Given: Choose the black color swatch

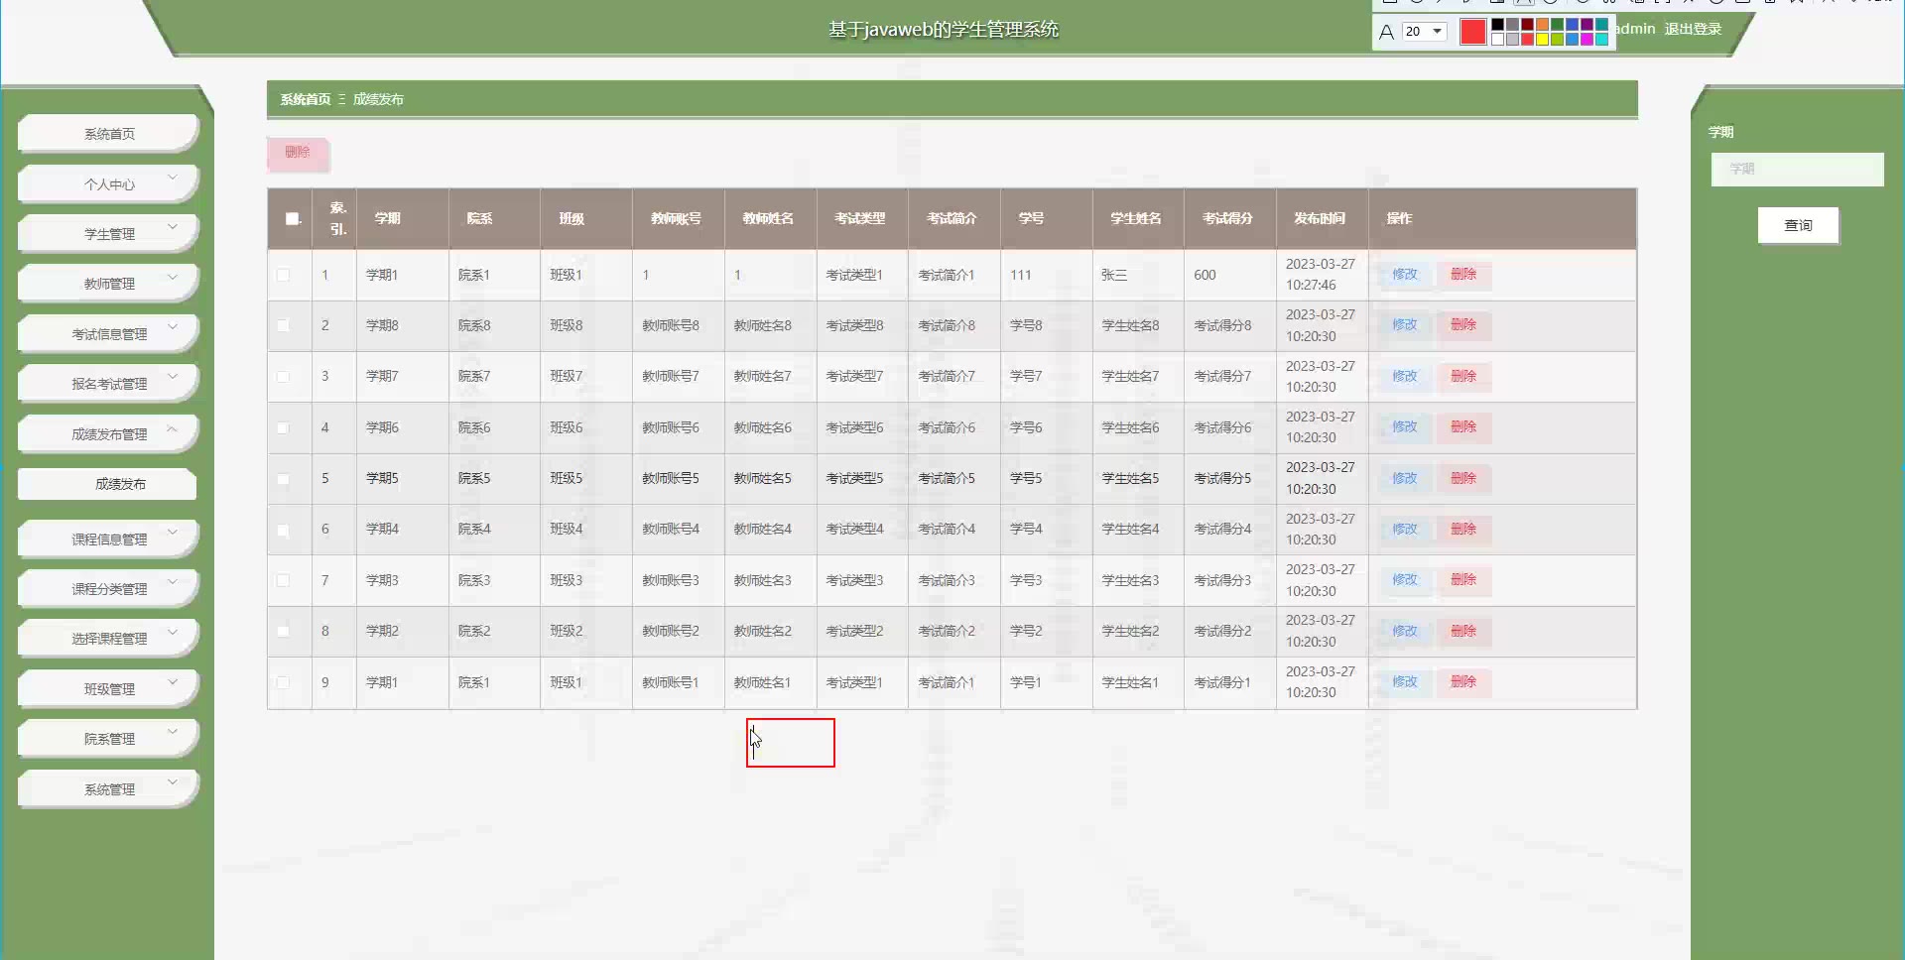Looking at the screenshot, I should tap(1497, 25).
